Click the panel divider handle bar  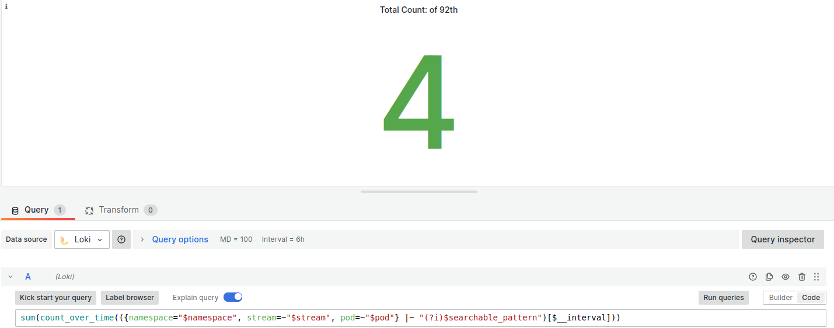pos(419,191)
